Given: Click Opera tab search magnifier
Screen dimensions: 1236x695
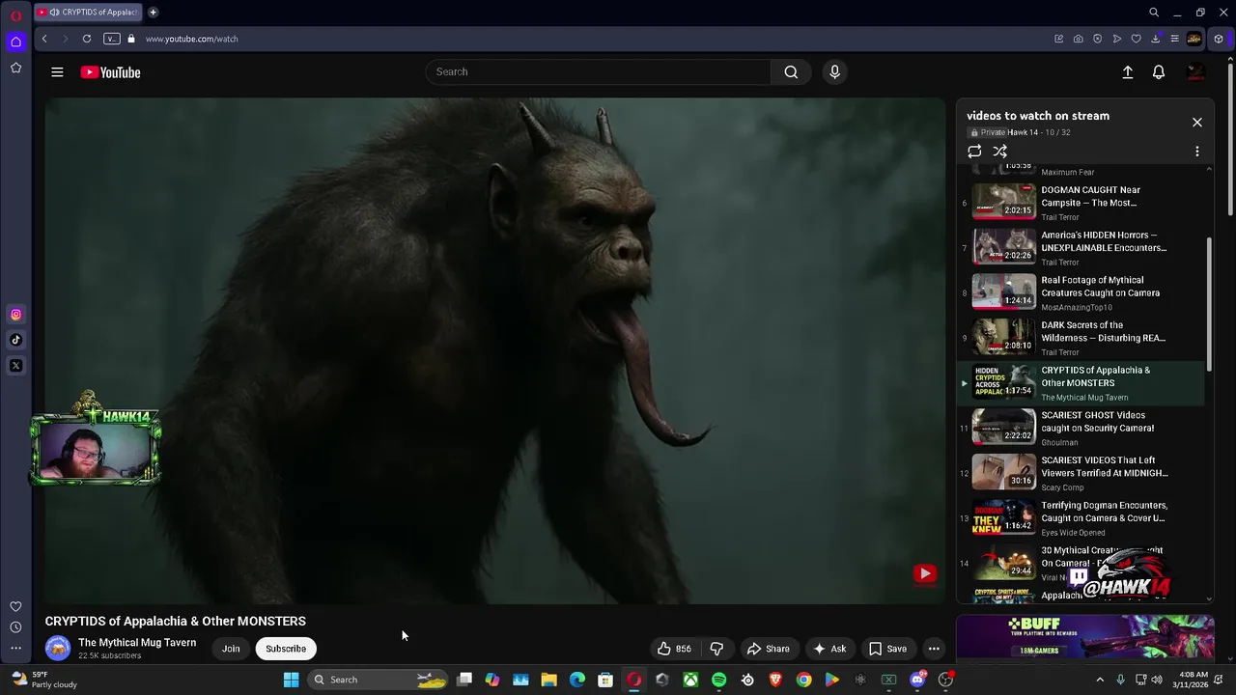Looking at the screenshot, I should [x=1154, y=13].
